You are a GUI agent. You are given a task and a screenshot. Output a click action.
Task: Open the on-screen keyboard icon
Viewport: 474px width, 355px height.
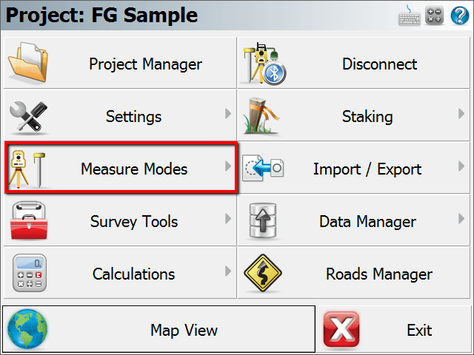pyautogui.click(x=409, y=16)
